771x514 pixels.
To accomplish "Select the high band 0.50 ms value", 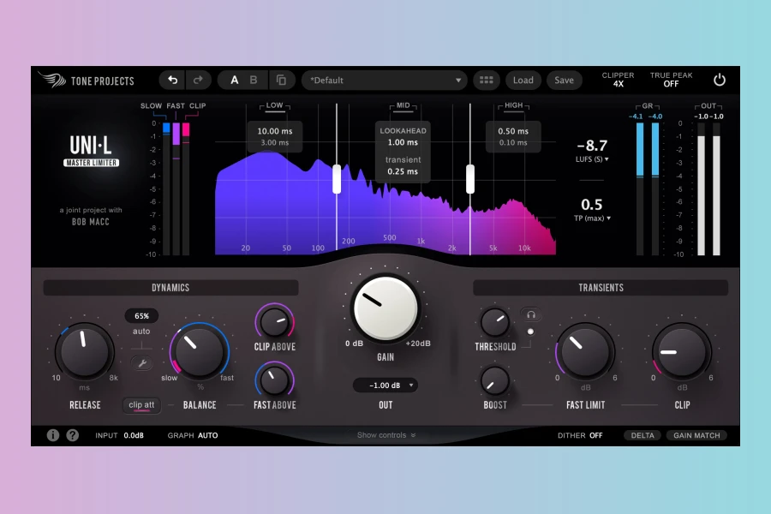I will (513, 131).
